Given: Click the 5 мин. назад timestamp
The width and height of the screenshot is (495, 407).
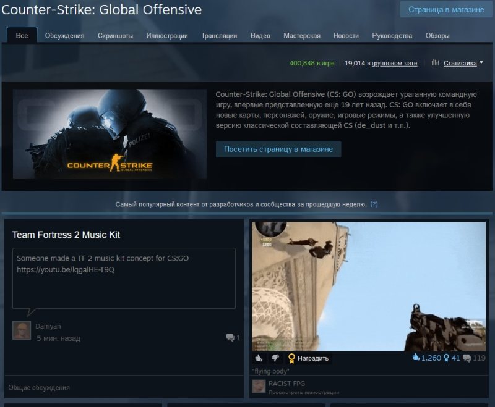Looking at the screenshot, I should (58, 338).
